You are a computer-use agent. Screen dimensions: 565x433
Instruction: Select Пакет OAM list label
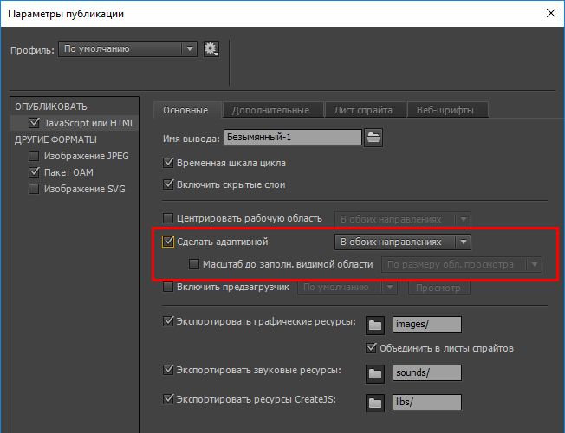(68, 172)
